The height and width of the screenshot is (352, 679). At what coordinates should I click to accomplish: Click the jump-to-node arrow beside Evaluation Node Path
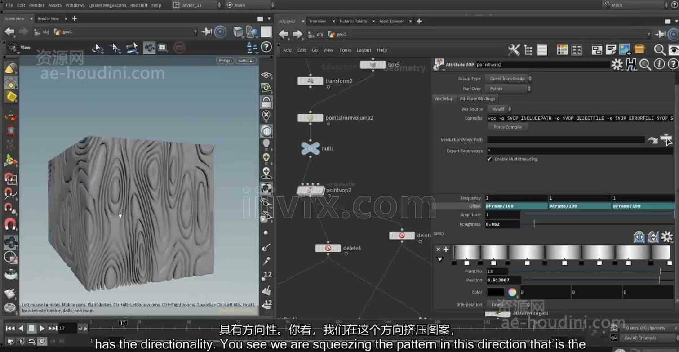652,140
